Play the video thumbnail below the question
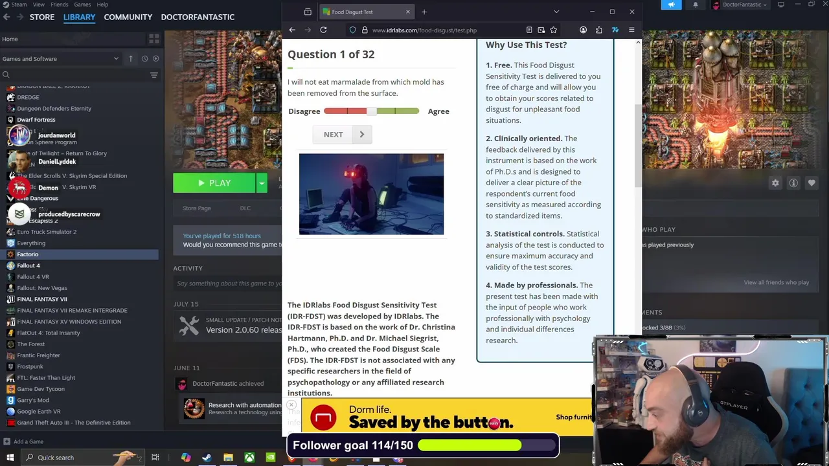The image size is (829, 466). coord(371,194)
